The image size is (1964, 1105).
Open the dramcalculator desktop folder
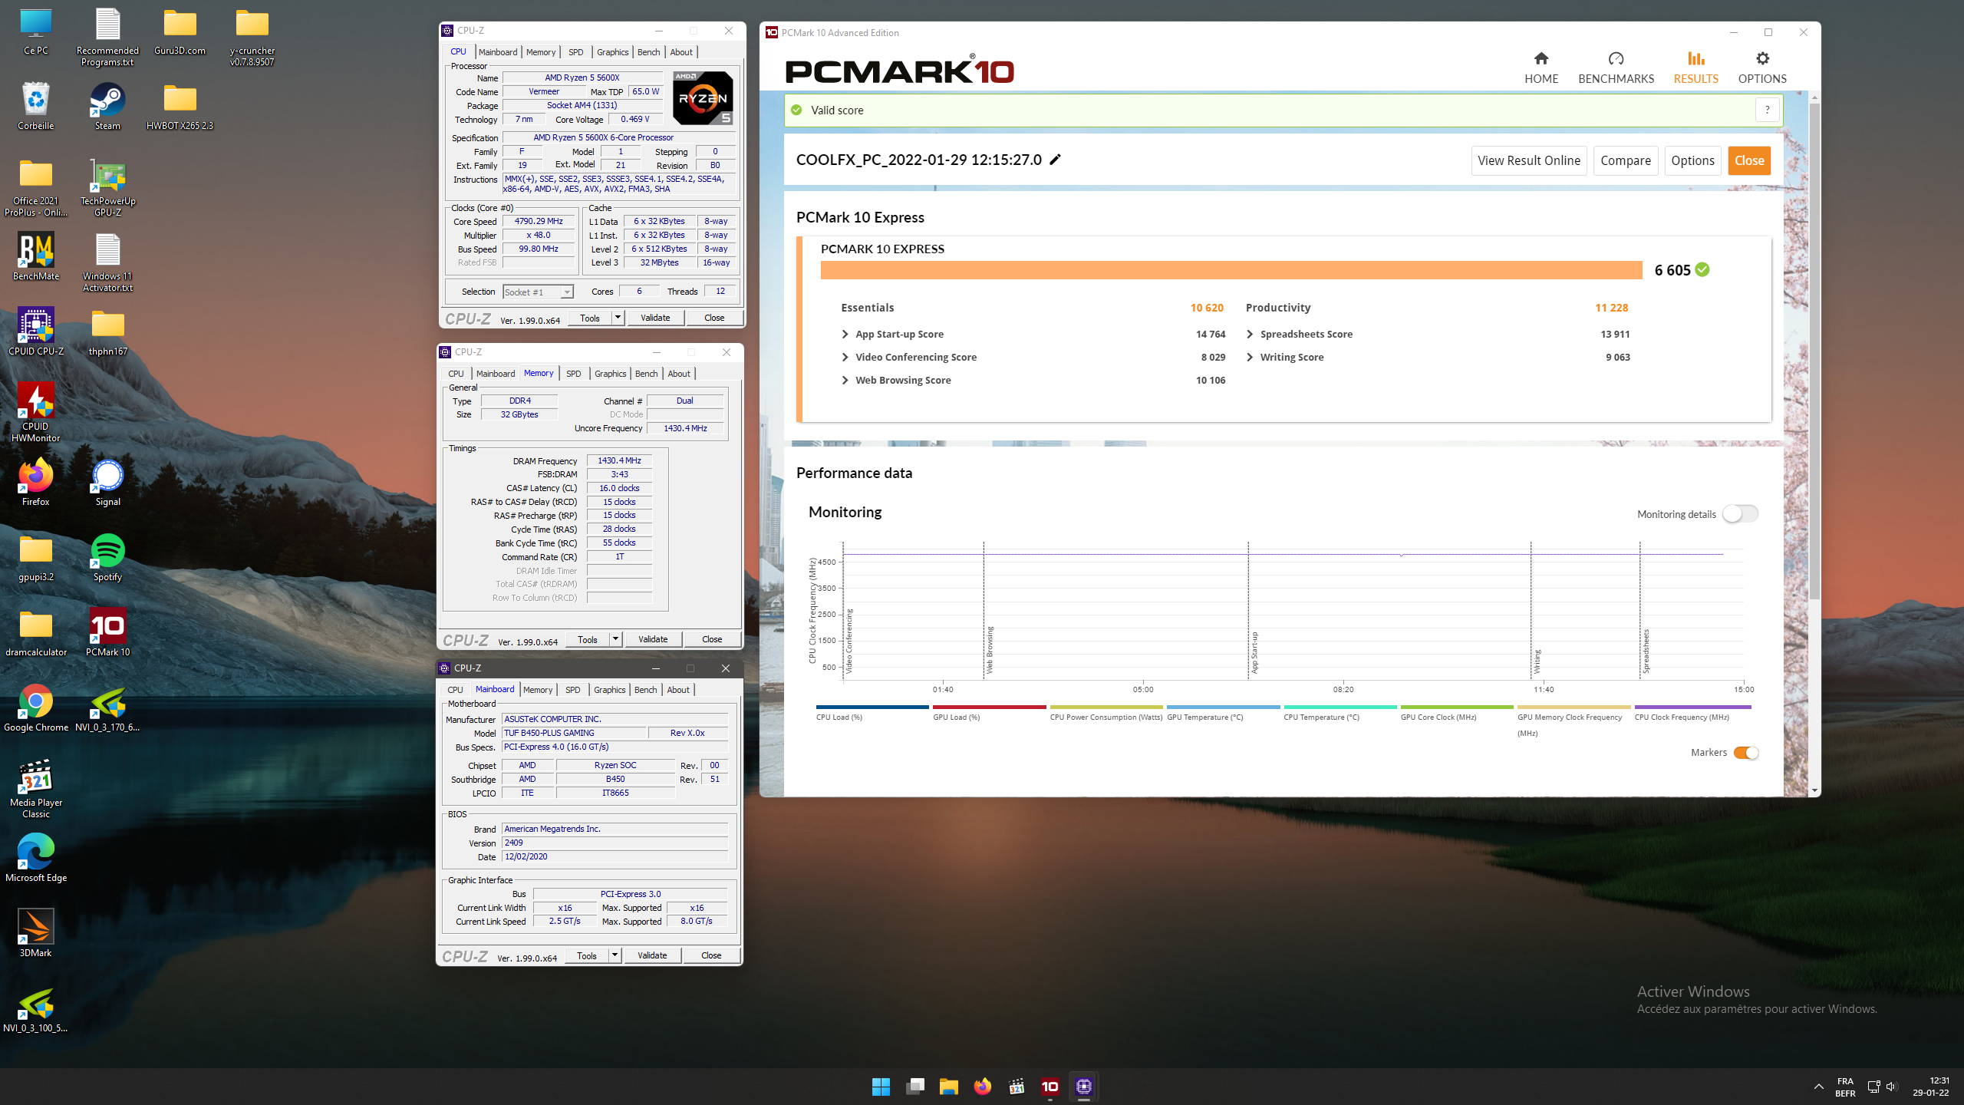click(x=36, y=632)
